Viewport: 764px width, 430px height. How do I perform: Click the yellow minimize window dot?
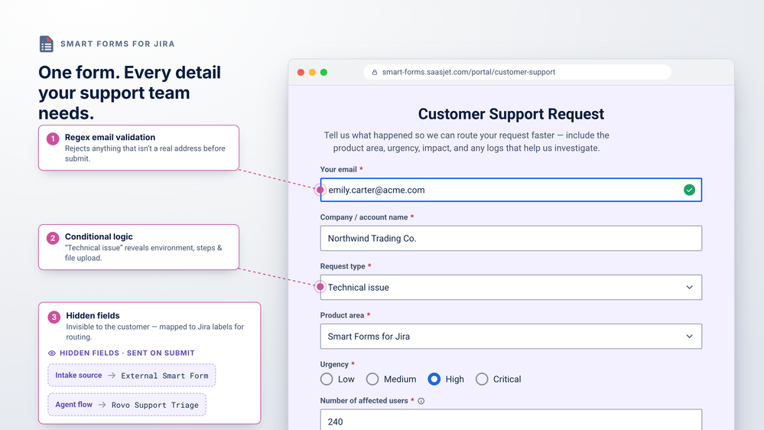(x=312, y=72)
